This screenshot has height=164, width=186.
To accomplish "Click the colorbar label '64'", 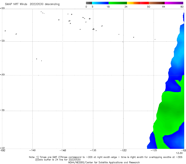I will [x=164, y=7].
